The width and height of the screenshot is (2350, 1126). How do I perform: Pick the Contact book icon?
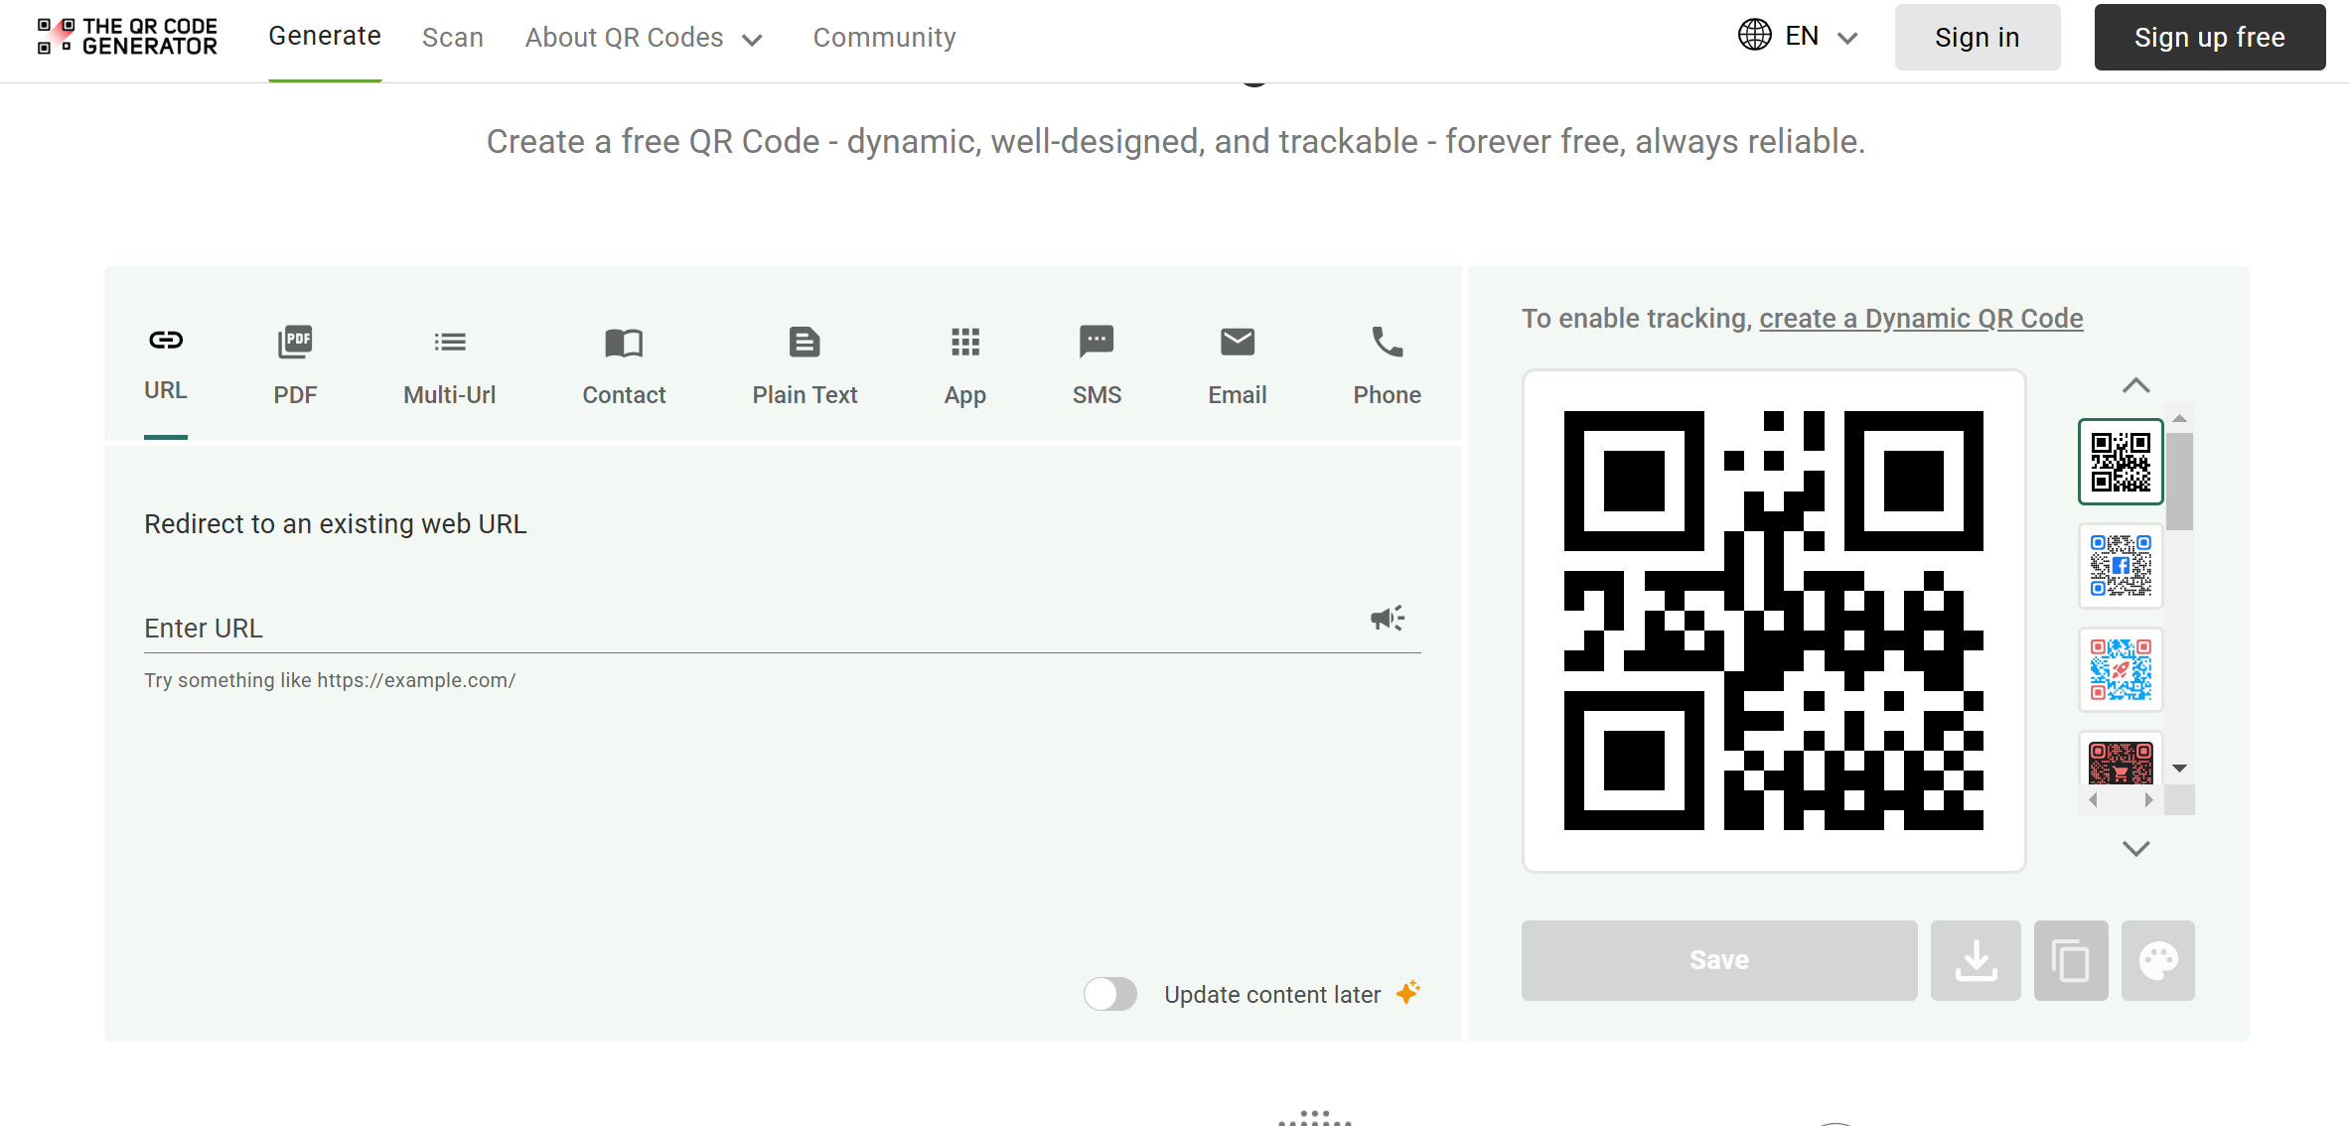pyautogui.click(x=624, y=343)
